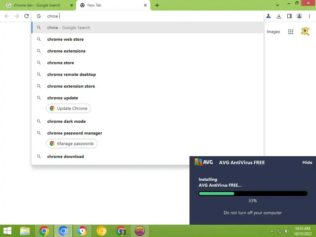Open the volume speaker tray icon

tap(287, 231)
